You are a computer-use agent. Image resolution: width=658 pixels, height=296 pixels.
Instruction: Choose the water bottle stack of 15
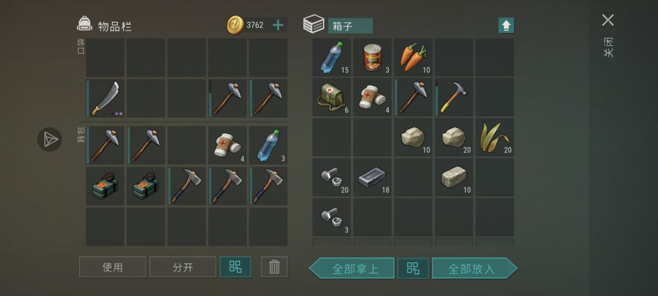tap(331, 57)
